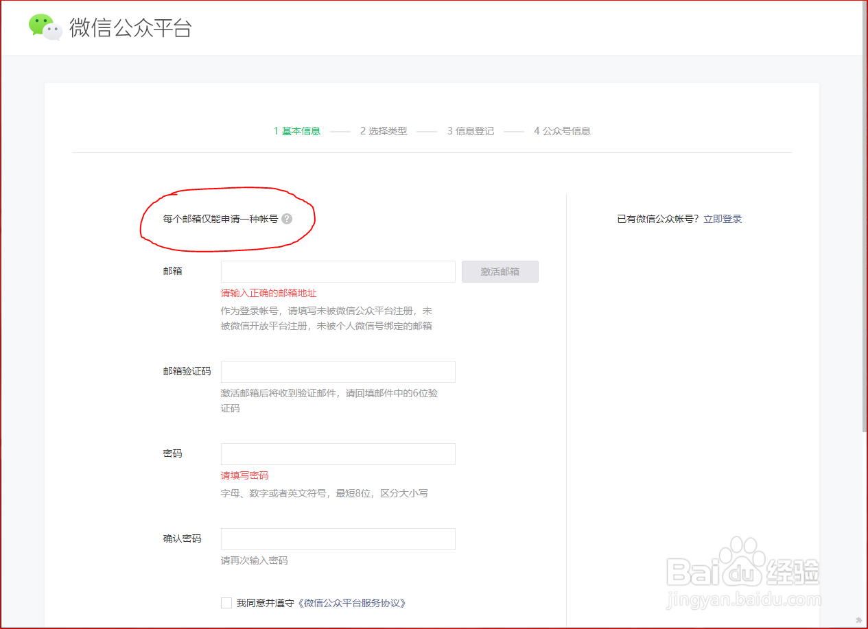Focus the 密码 input field
This screenshot has width=868, height=629.
pyautogui.click(x=338, y=454)
